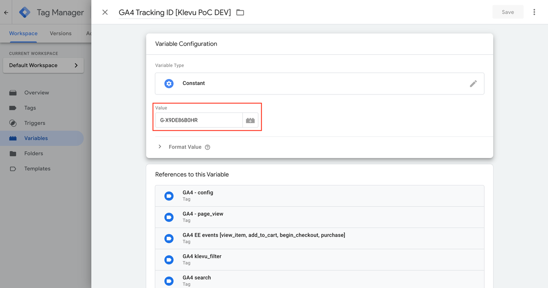The height and width of the screenshot is (288, 548).
Task: Click the CURRENT WORKSPACE label
Action: pyautogui.click(x=33, y=53)
